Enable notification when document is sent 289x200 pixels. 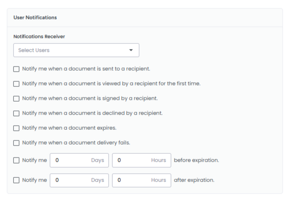click(x=16, y=69)
